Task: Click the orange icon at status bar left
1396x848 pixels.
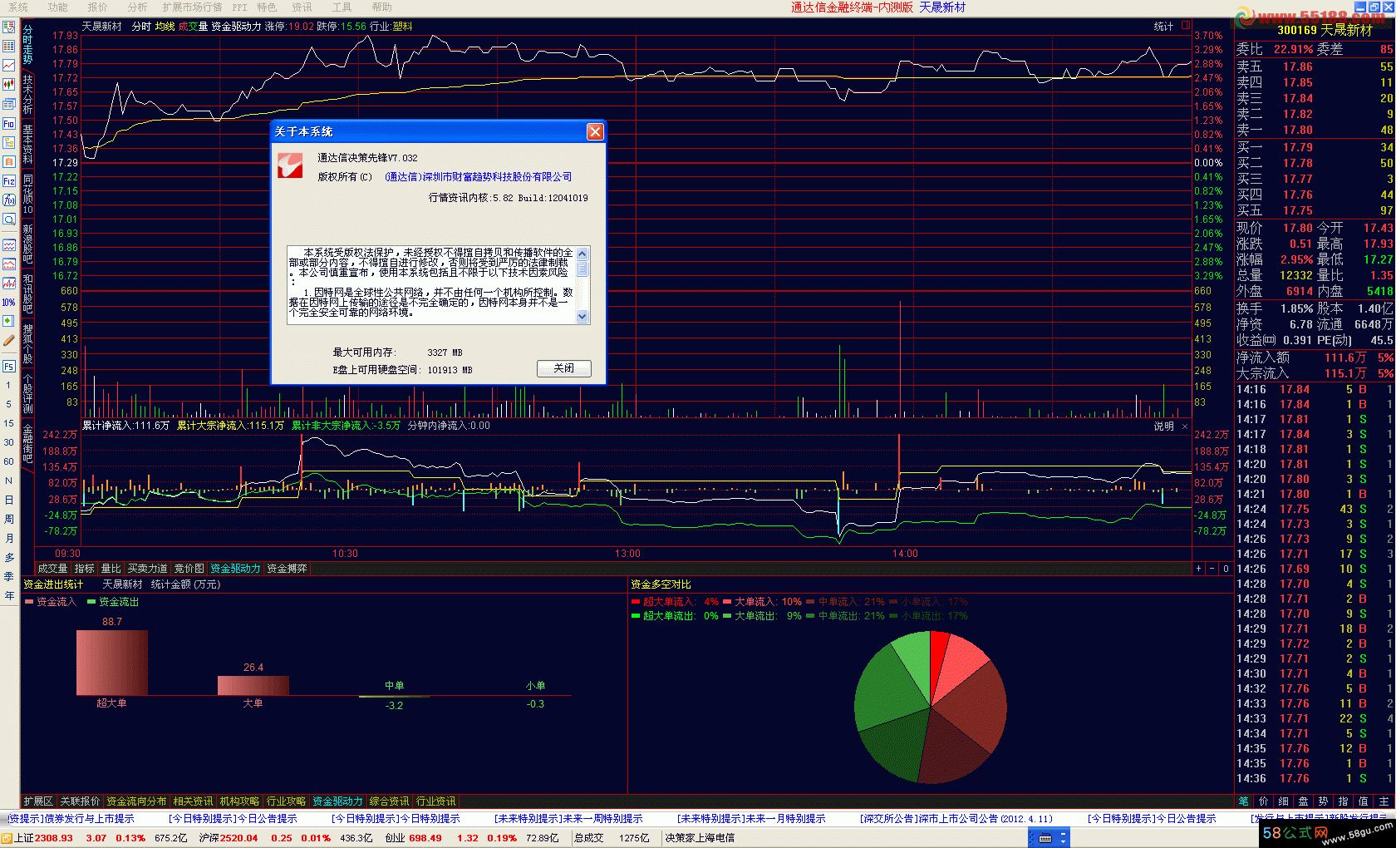Action: click(7, 838)
